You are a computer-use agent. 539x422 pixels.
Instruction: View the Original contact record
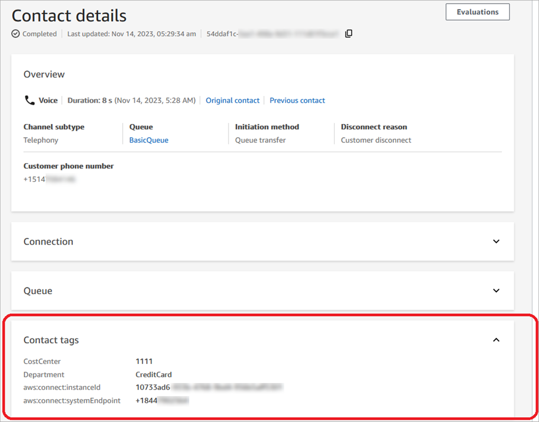coord(233,100)
